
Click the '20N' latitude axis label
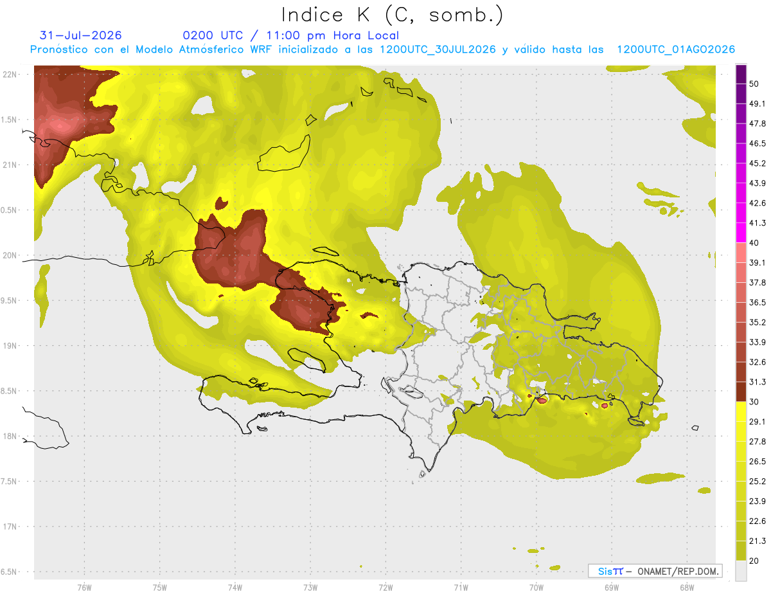point(10,255)
